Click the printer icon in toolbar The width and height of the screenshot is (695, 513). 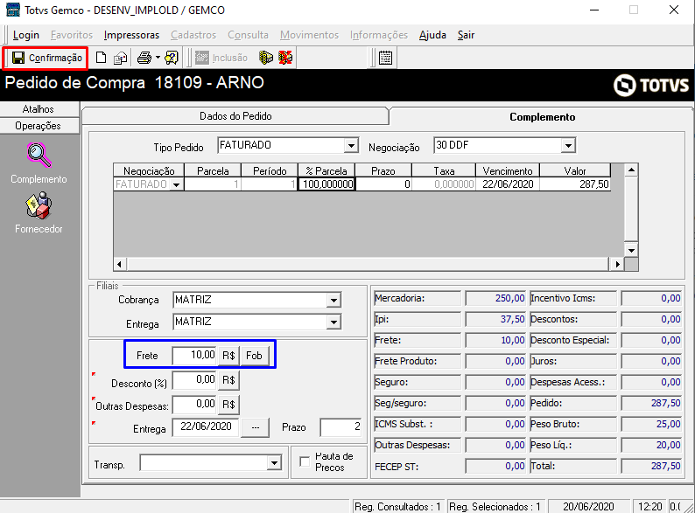[144, 58]
